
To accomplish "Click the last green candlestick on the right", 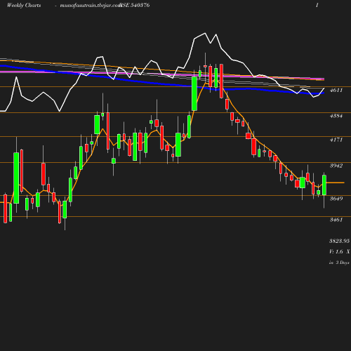I will (x=324, y=185).
